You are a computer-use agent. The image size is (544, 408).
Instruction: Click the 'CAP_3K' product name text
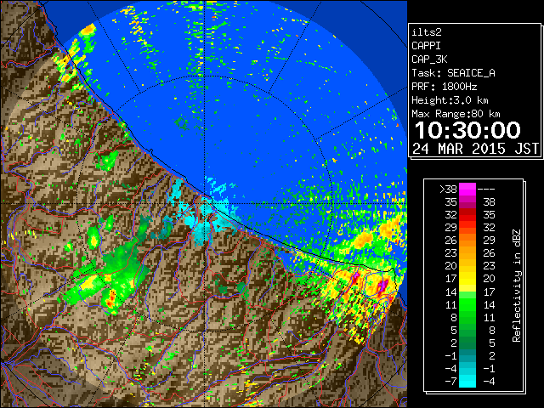click(x=429, y=59)
